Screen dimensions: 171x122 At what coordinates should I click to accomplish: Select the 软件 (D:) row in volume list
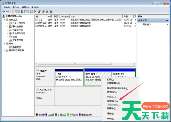pyautogui.click(x=43, y=23)
